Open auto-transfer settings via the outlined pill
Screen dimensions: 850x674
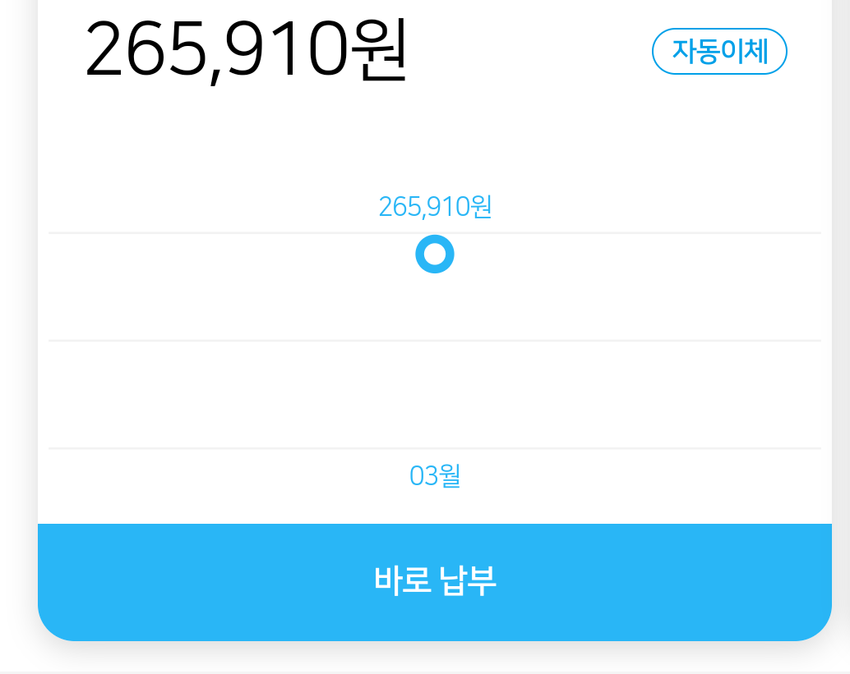719,52
